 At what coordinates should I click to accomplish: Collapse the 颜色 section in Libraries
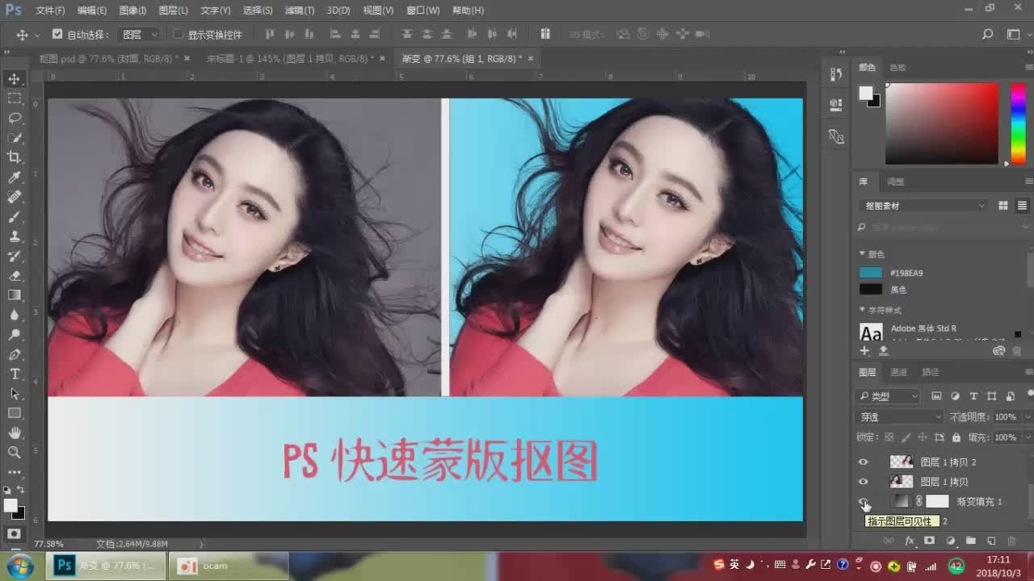point(862,254)
